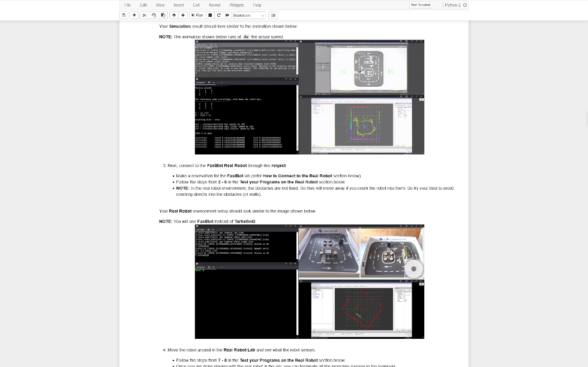
Task: Paste cells below using the toolbar icon
Action: (163, 15)
